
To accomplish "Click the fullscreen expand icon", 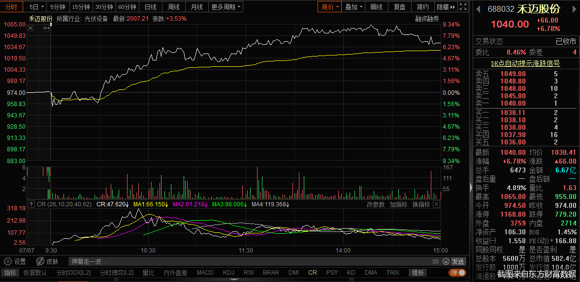I will tap(463, 7).
